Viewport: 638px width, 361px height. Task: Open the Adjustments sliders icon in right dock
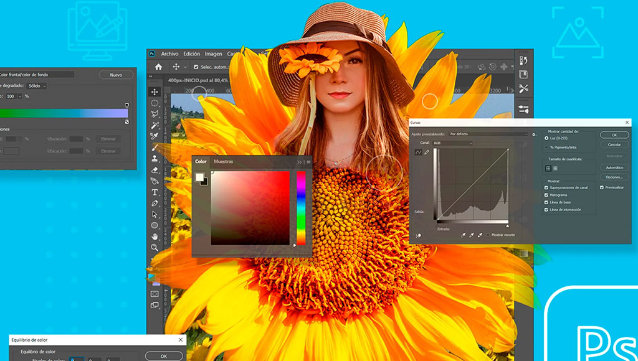(523, 109)
